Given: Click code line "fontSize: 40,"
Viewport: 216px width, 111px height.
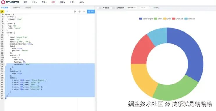Looking at the screenshot, I should click(x=19, y=62).
